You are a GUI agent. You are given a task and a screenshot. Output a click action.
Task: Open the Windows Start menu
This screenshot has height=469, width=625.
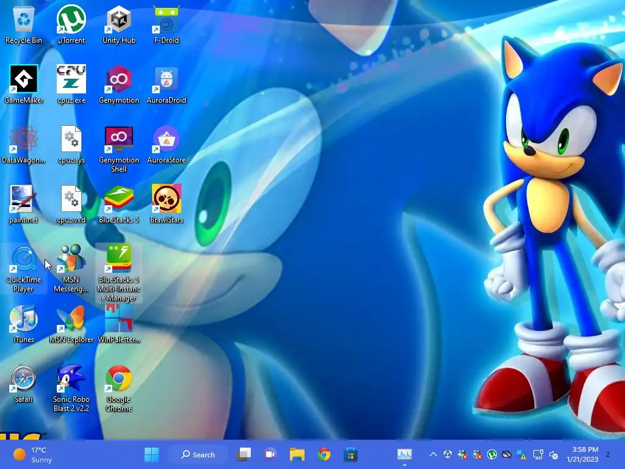[x=151, y=454]
